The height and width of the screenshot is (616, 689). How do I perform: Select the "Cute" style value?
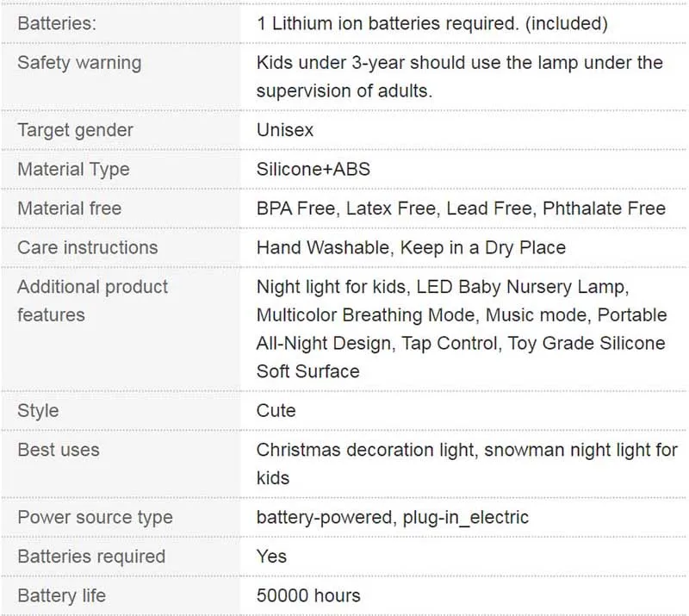click(276, 410)
